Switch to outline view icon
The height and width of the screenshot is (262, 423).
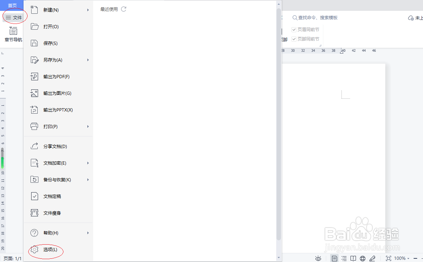coord(344,258)
